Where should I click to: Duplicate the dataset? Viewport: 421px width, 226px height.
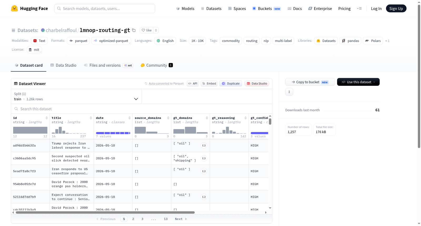coord(231,83)
